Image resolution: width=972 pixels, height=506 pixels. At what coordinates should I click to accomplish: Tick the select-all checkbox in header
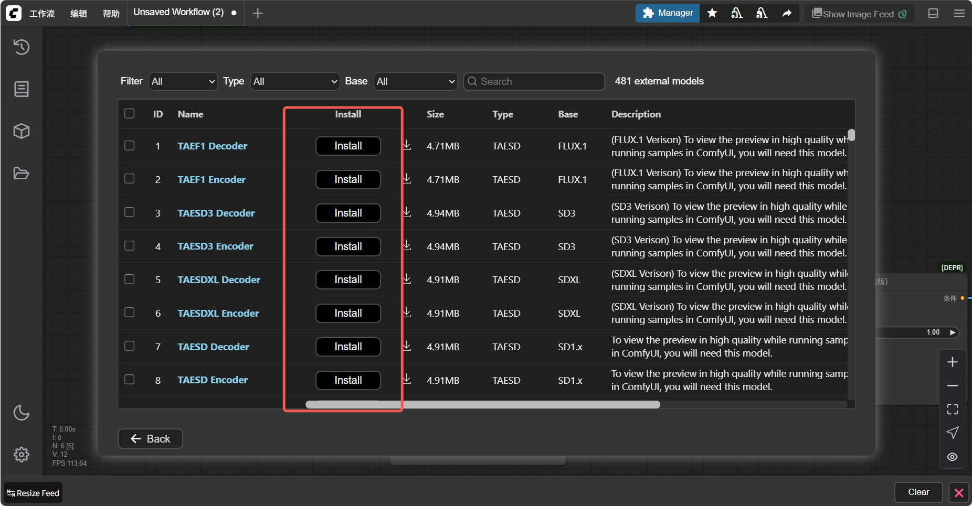(130, 114)
